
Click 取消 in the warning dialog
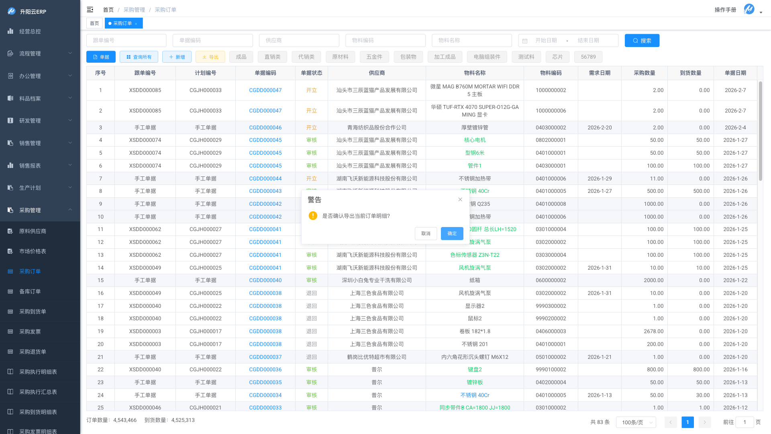tap(426, 233)
